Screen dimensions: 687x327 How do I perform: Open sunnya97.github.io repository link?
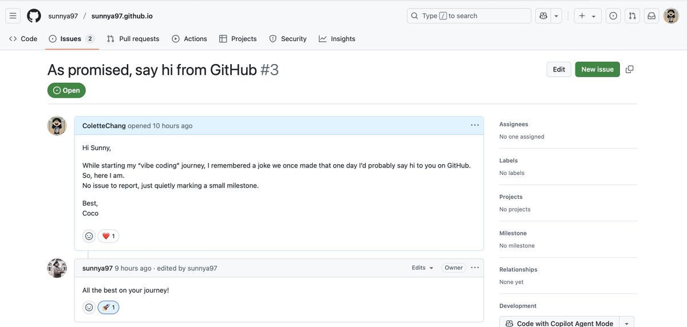pyautogui.click(x=122, y=16)
